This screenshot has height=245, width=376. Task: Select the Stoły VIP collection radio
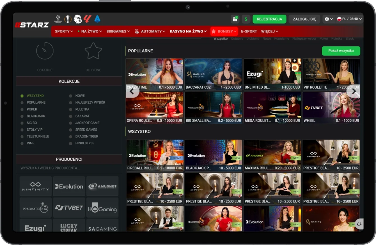[22, 130]
